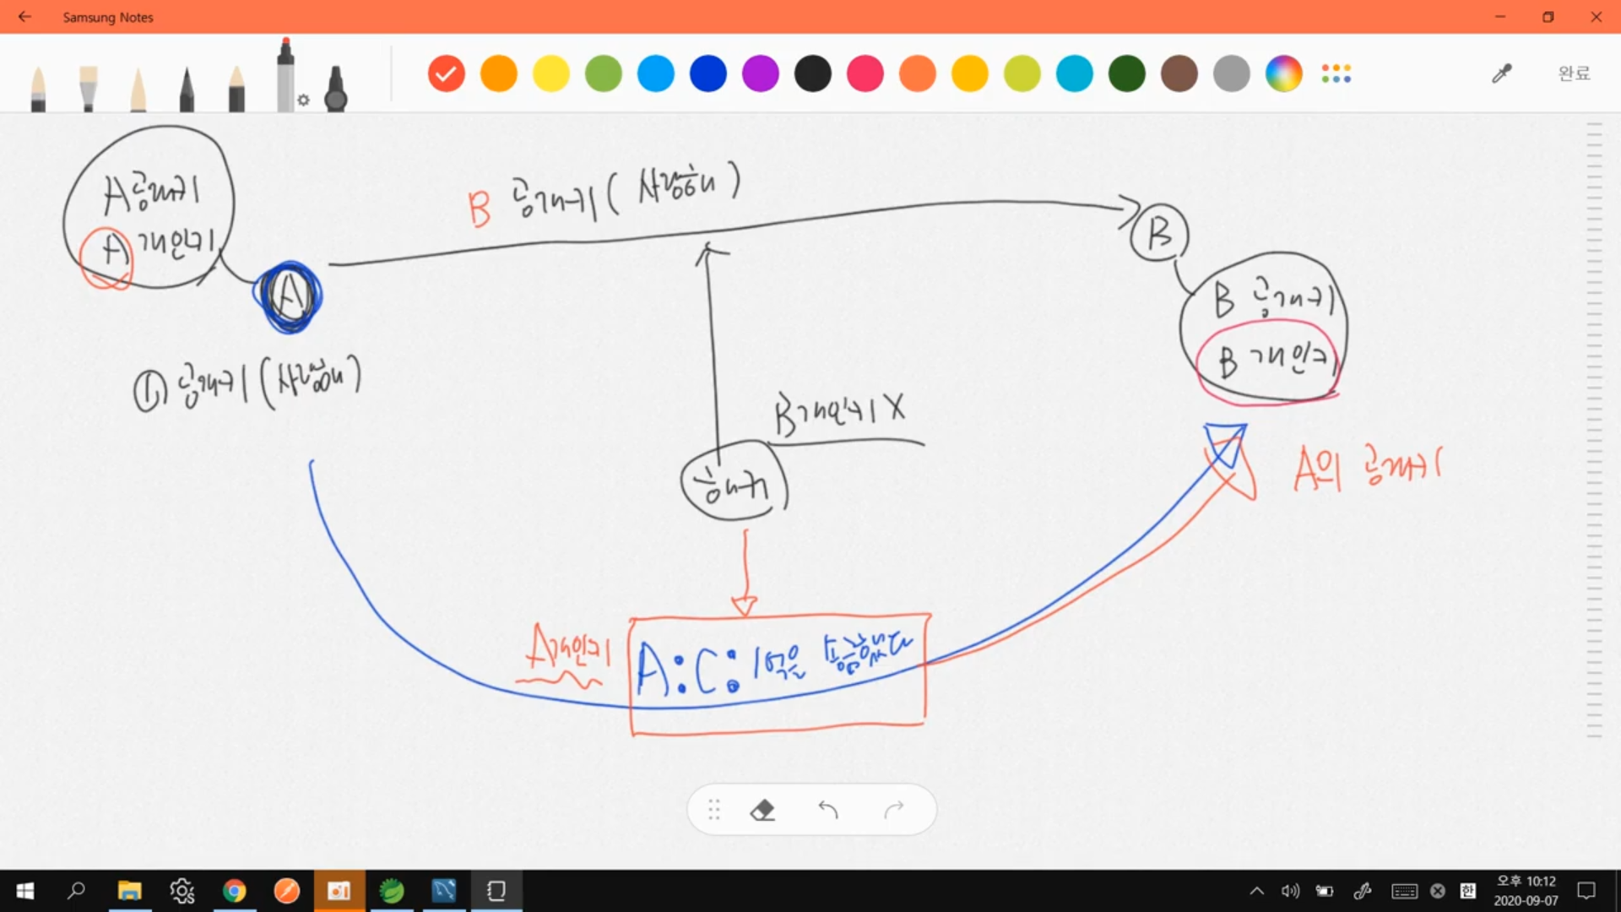This screenshot has height=912, width=1621.
Task: Redo the last undone stroke
Action: pos(894,811)
